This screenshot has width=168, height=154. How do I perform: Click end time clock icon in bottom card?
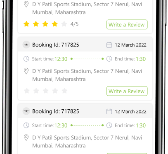[x=109, y=125]
